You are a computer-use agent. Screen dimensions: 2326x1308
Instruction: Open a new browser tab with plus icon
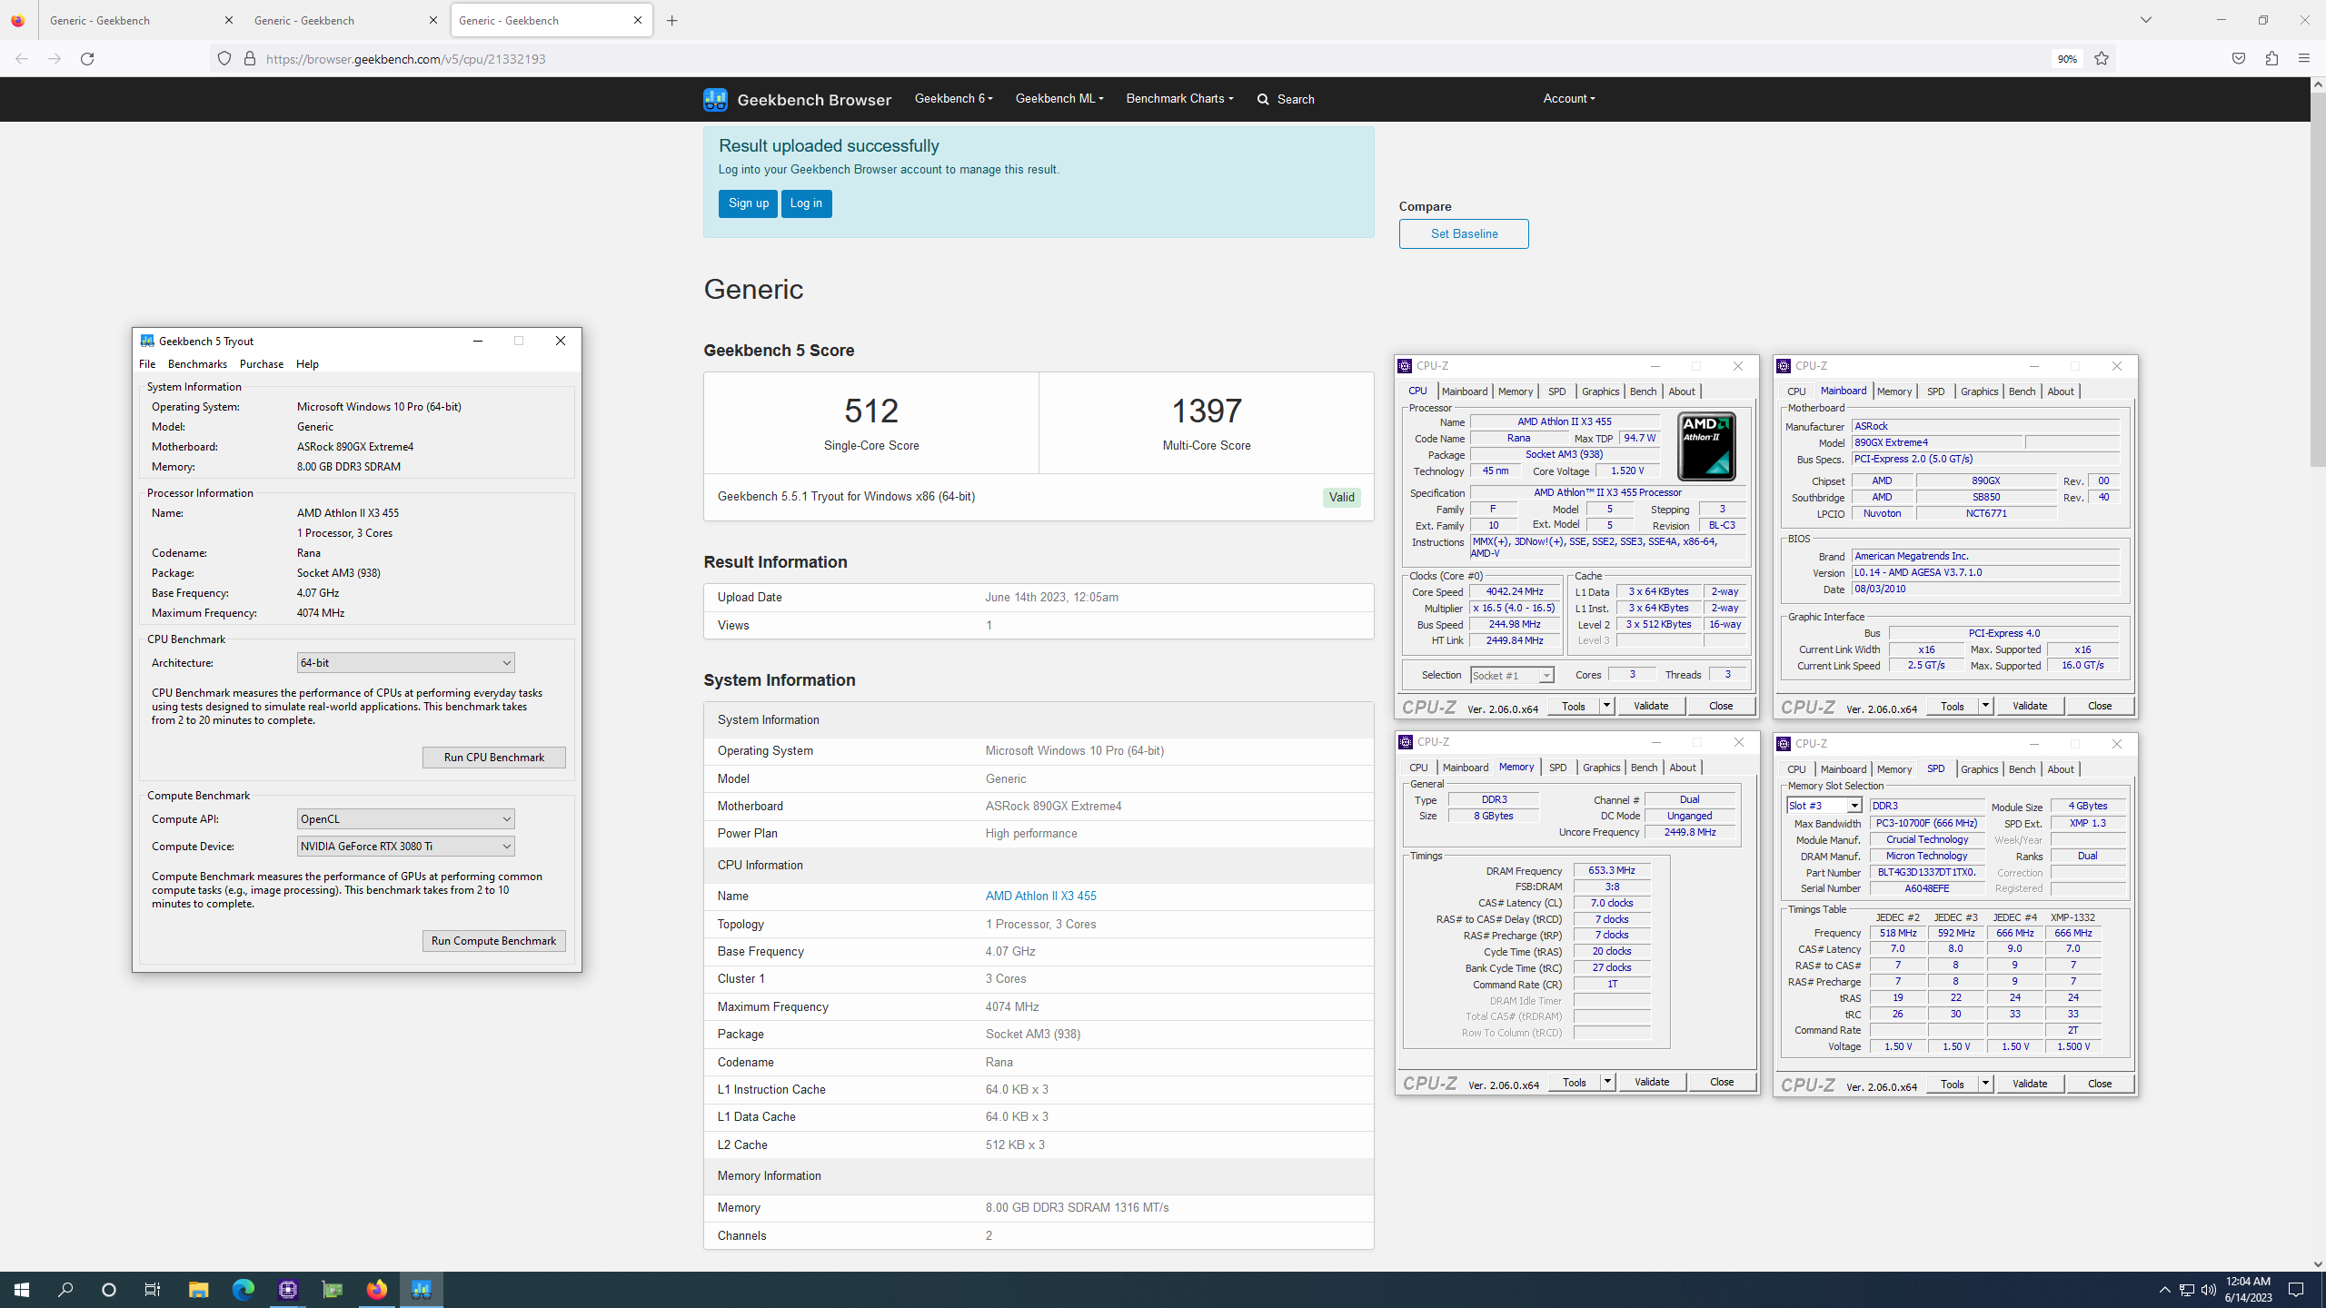coord(672,21)
